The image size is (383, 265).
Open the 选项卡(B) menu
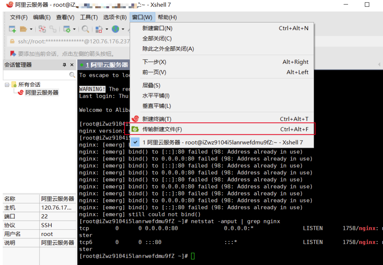point(115,18)
